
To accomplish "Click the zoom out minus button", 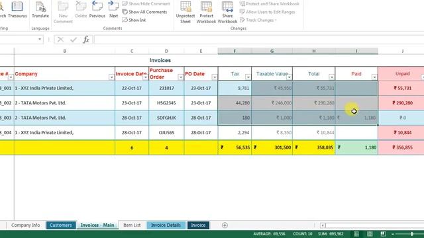I will coord(393,234).
